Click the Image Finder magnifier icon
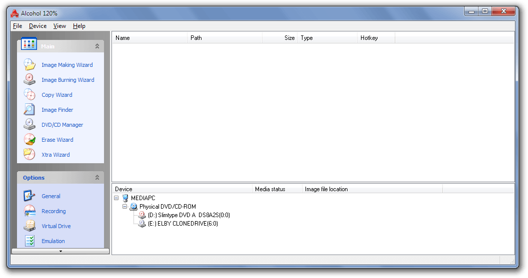The height and width of the screenshot is (278, 528). pos(29,110)
